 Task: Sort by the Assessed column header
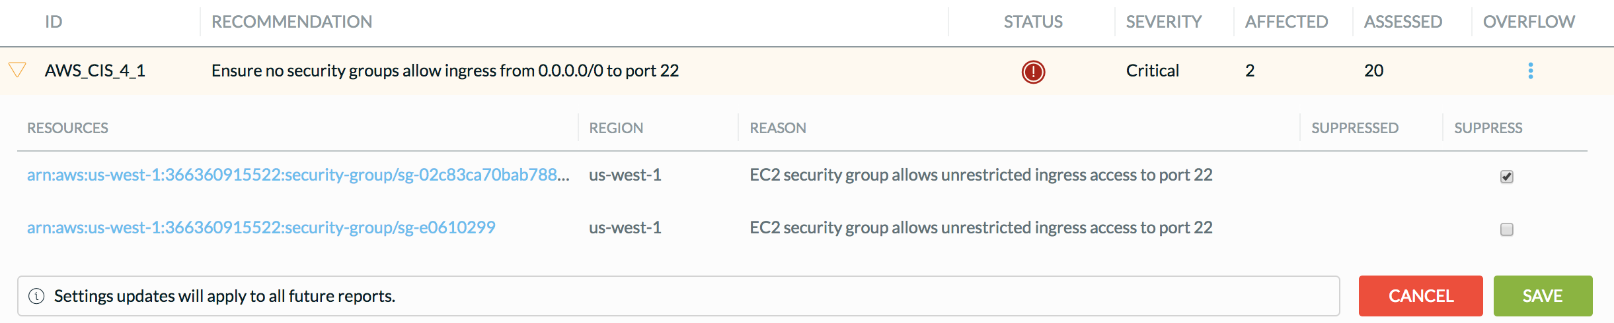(1403, 22)
